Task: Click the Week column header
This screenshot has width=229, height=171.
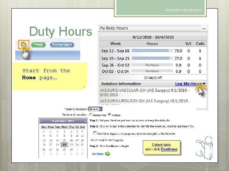Action: 115,44
